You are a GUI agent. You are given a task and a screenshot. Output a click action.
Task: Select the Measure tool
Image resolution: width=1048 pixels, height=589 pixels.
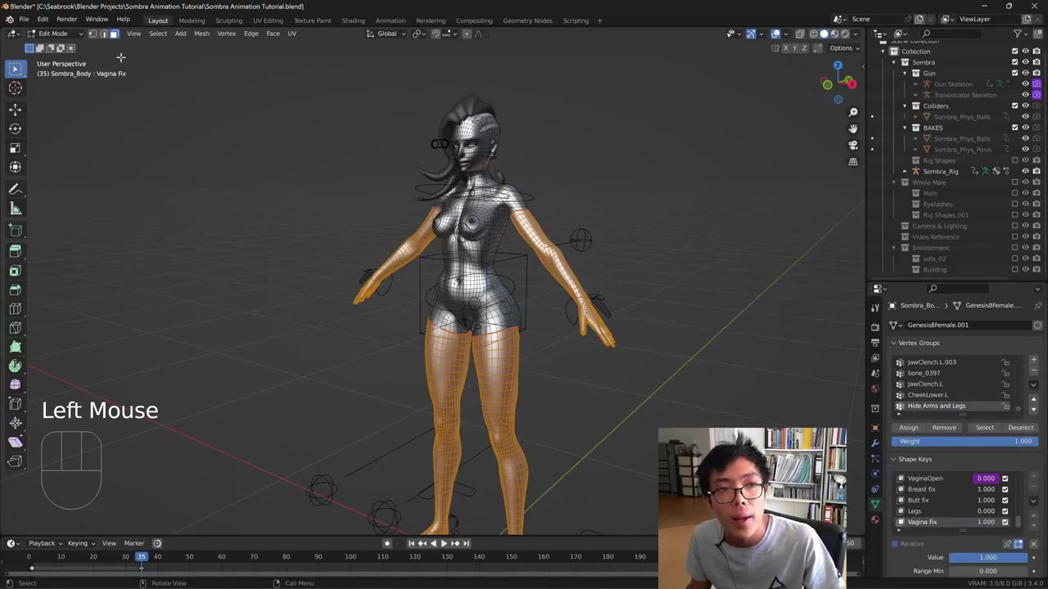coord(15,209)
